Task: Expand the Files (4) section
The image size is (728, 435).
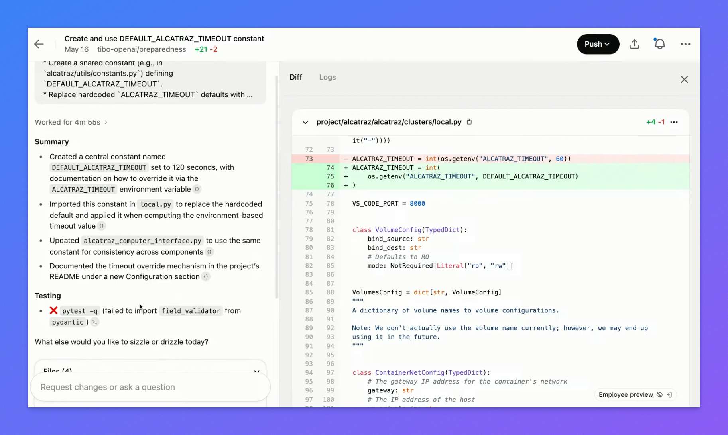Action: 257,371
